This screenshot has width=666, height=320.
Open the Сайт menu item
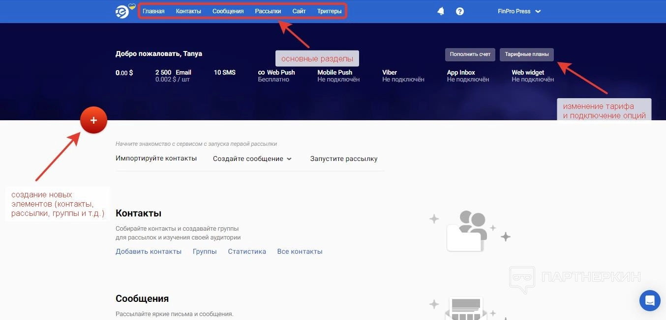(x=299, y=11)
